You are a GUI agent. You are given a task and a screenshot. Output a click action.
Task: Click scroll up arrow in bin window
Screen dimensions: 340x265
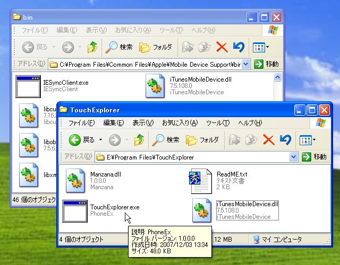point(277,77)
